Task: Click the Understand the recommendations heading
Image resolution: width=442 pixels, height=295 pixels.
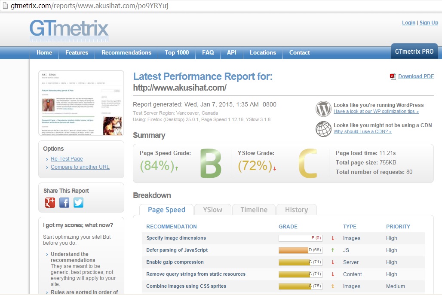Action: [x=73, y=257]
